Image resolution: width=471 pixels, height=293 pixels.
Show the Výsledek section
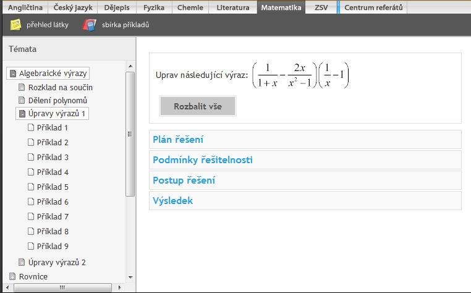(x=305, y=201)
